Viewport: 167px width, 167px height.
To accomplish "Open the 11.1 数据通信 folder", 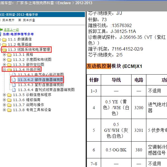I will point(20,39).
